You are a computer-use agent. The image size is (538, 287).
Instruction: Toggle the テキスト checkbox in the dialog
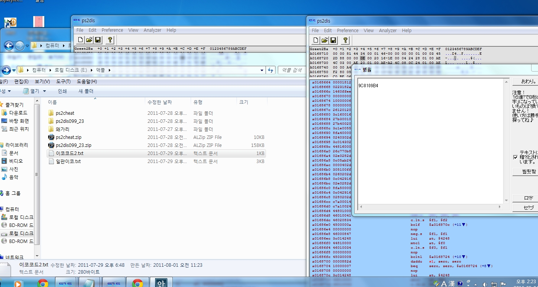pos(515,157)
